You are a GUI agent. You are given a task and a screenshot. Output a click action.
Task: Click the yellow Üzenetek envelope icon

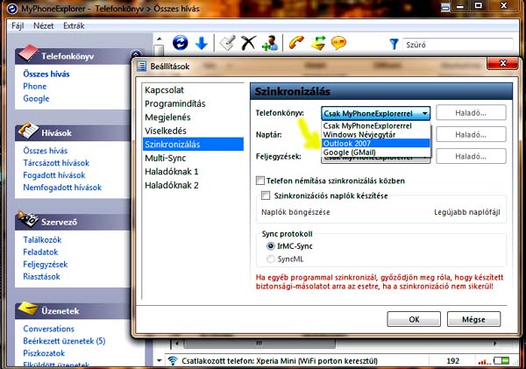pyautogui.click(x=28, y=309)
